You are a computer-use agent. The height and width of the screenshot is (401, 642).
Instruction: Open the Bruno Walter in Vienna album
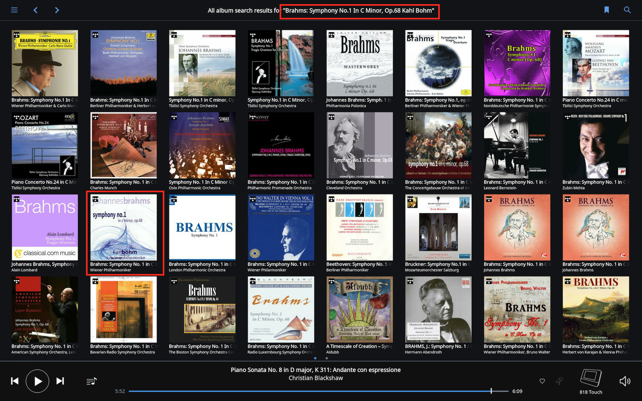point(281,228)
